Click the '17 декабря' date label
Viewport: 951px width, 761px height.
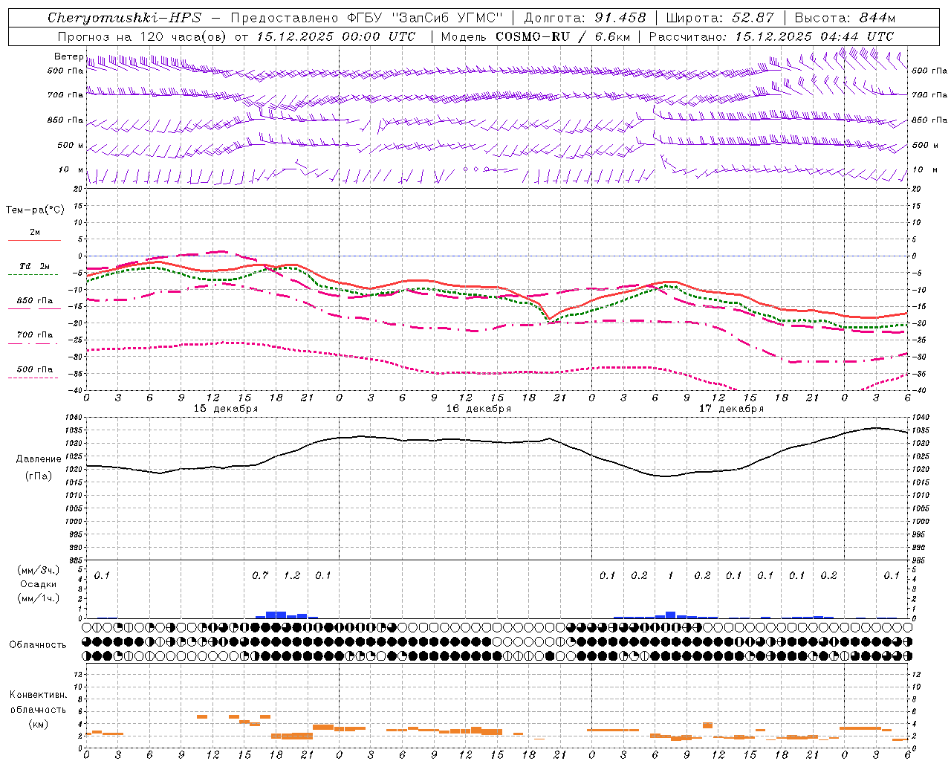pyautogui.click(x=731, y=409)
